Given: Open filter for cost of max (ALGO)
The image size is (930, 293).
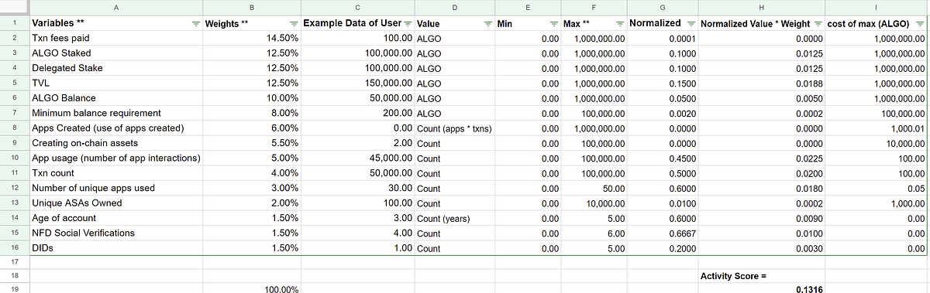Looking at the screenshot, I should point(919,24).
